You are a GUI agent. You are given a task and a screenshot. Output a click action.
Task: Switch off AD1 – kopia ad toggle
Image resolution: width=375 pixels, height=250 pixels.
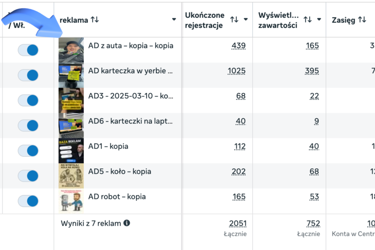[x=28, y=151]
